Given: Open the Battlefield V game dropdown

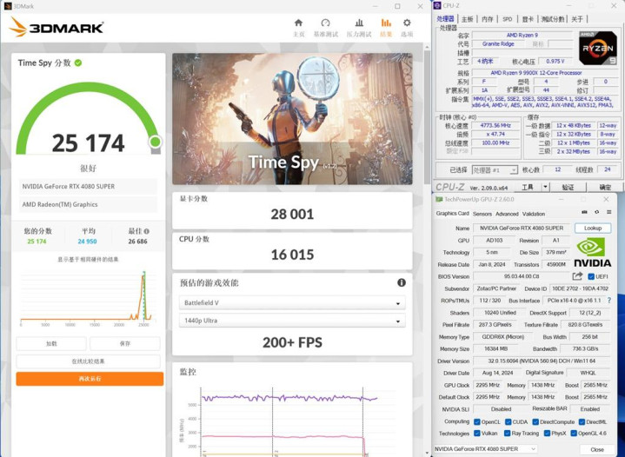Looking at the screenshot, I should coord(292,303).
